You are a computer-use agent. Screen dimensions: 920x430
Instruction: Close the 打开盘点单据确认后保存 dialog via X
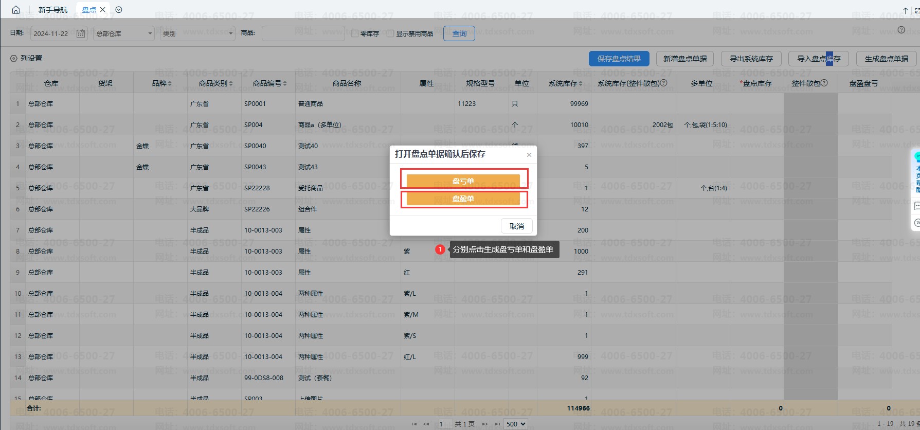tap(529, 155)
